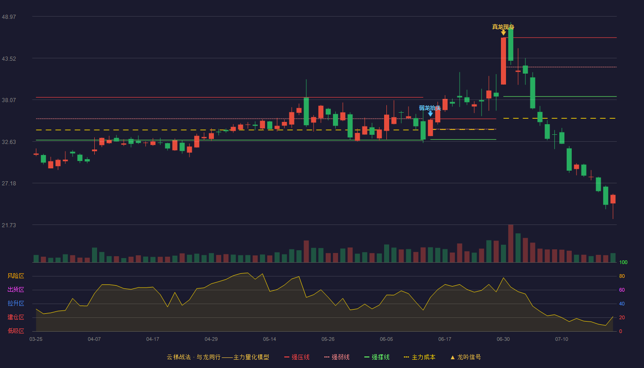Click the last red candle on the right

coord(613,199)
